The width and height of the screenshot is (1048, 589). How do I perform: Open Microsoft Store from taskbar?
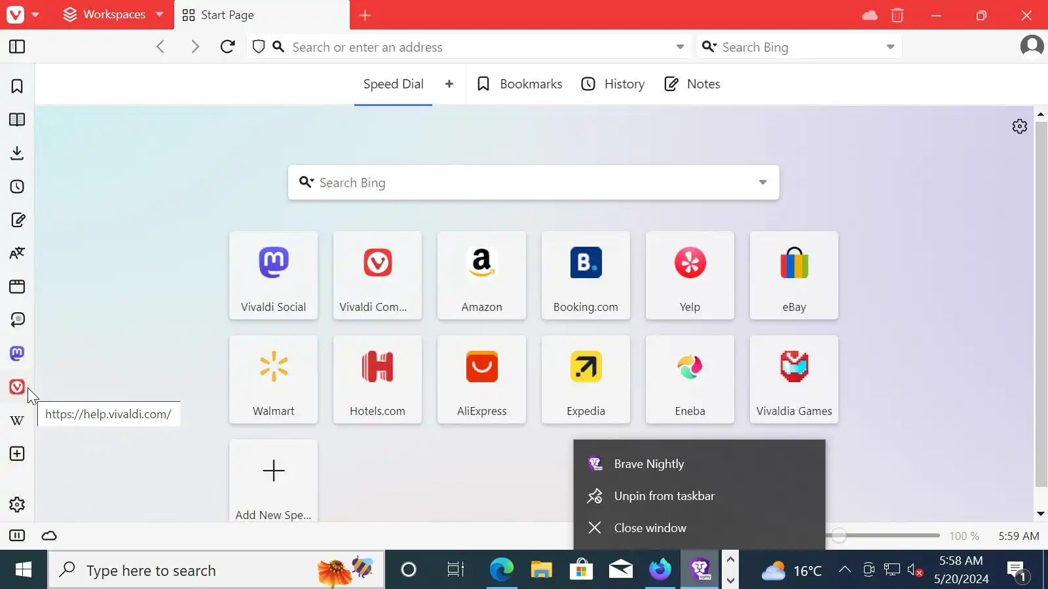coord(581,570)
